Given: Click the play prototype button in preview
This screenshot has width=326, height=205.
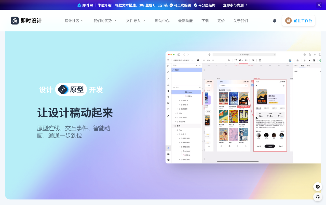Looking at the screenshot, I should coord(309,60).
